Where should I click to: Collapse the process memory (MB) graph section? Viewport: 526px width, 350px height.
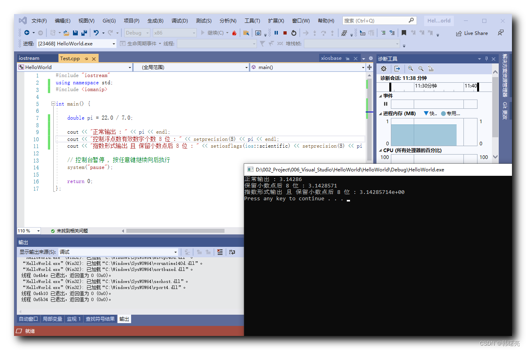(380, 114)
